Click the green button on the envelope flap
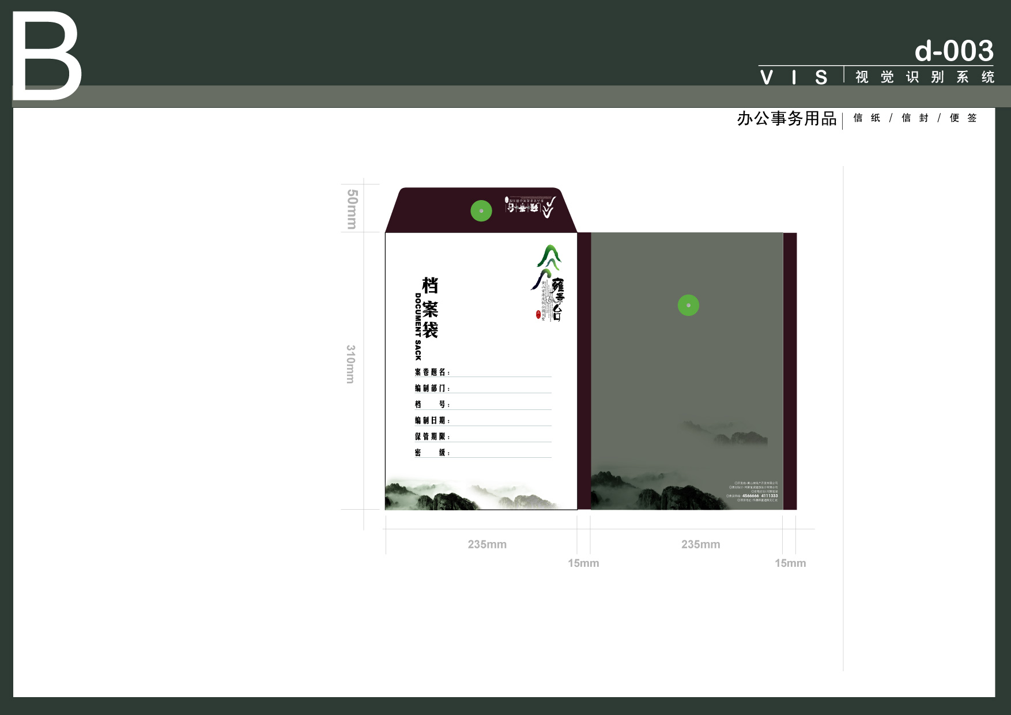 tap(481, 211)
